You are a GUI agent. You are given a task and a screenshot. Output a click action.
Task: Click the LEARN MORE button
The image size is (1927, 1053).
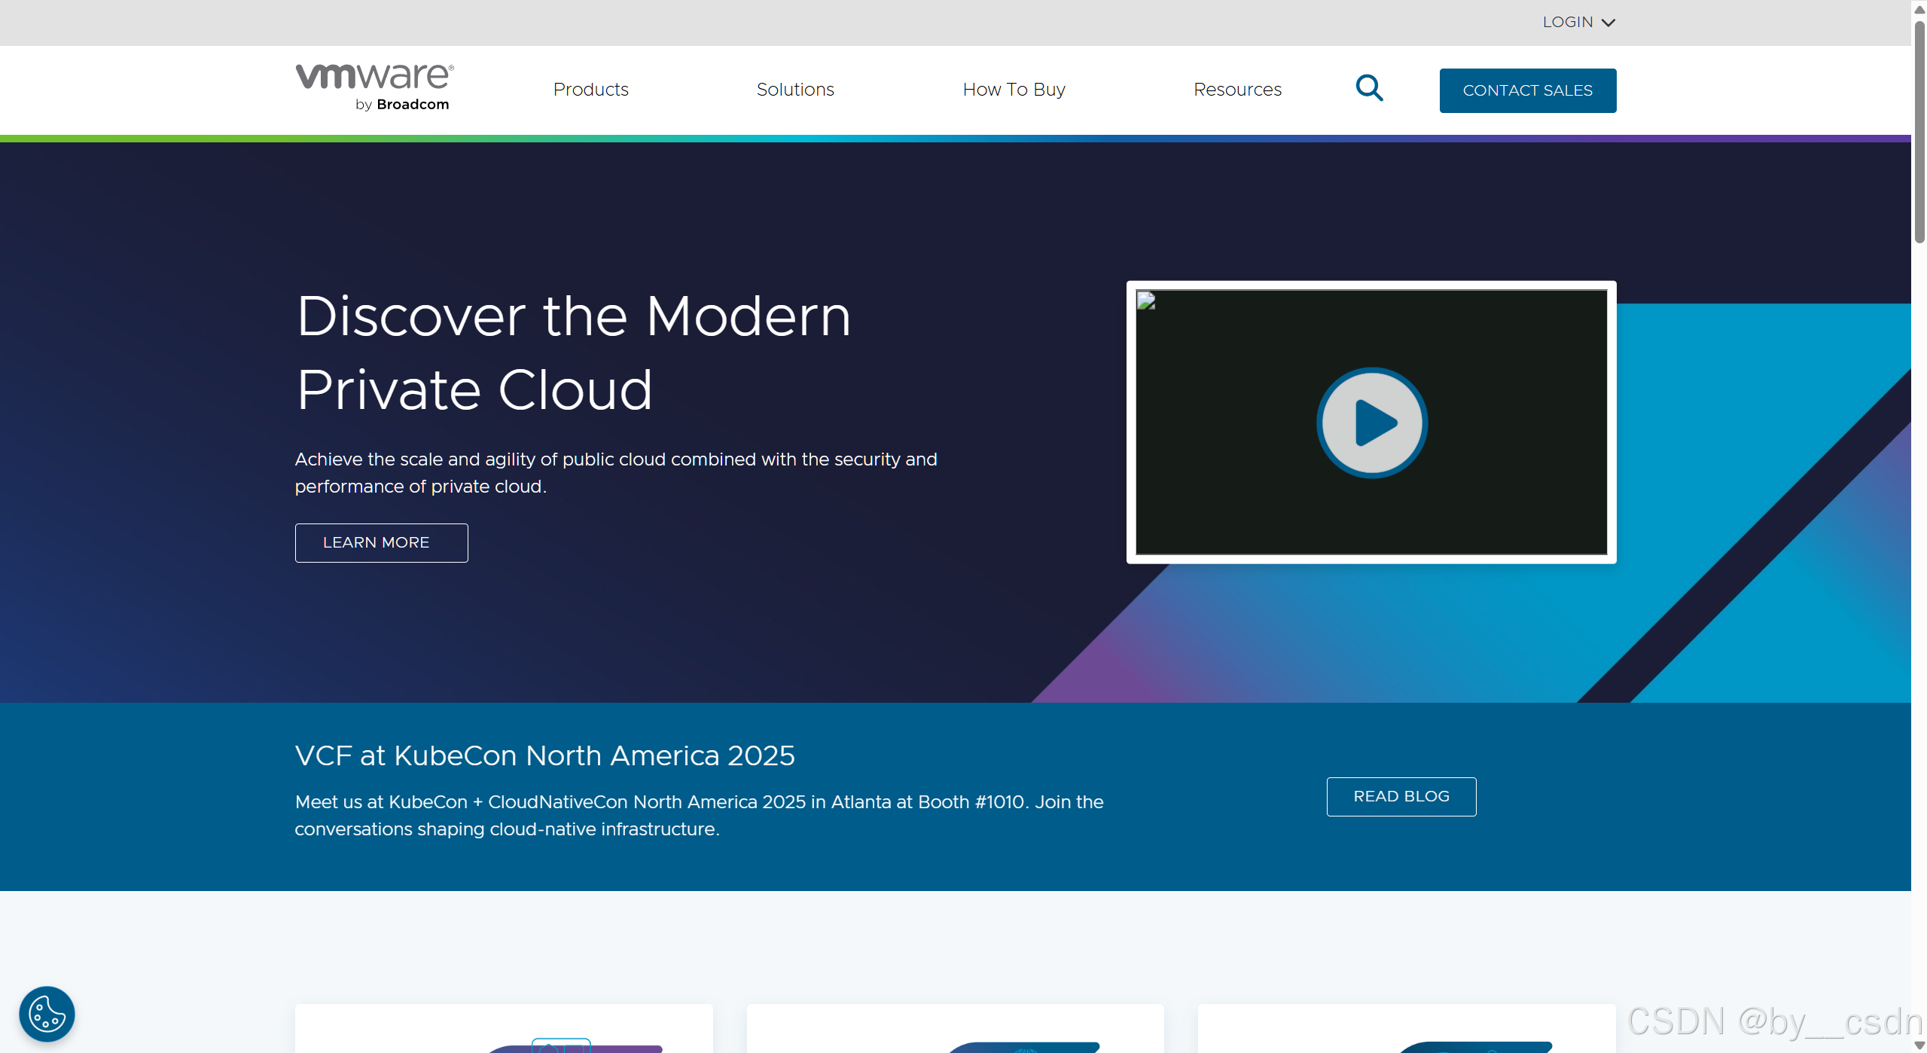pos(381,542)
